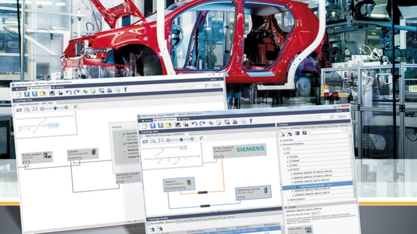This screenshot has height=234, width=417.
Task: Click the zoom slider handle in front topology view
Action: pyautogui.click(x=181, y=139)
